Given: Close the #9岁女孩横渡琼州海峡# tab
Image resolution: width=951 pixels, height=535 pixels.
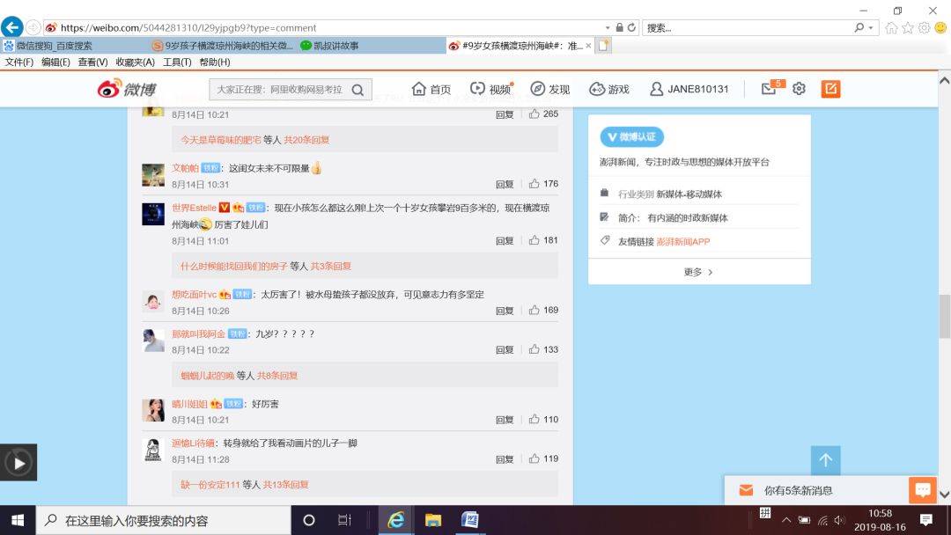Looking at the screenshot, I should (588, 46).
